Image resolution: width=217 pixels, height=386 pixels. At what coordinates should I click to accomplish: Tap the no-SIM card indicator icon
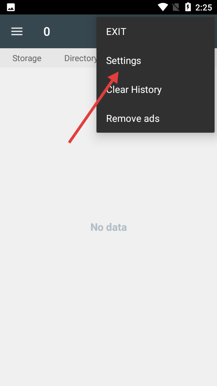pyautogui.click(x=176, y=7)
